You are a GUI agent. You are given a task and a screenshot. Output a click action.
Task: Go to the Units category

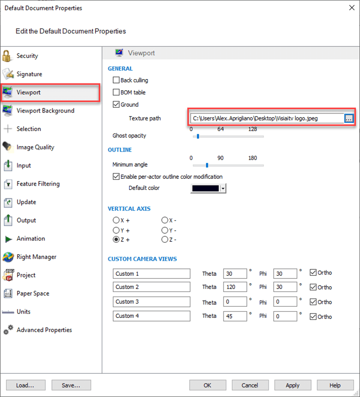coord(24,312)
